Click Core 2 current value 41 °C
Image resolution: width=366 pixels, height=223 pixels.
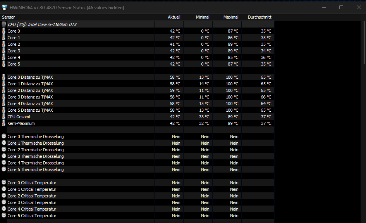point(175,44)
